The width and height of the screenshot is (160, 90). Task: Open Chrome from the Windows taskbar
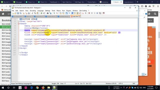pyautogui.click(x=37, y=88)
